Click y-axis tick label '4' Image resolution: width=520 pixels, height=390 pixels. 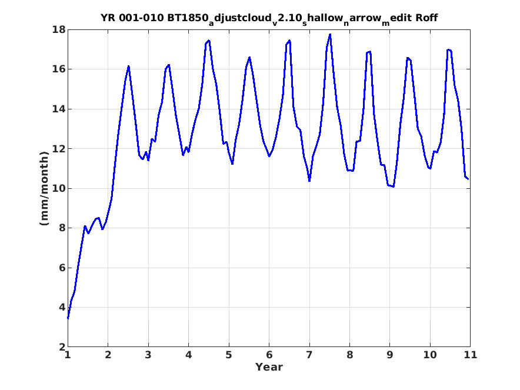coord(62,308)
